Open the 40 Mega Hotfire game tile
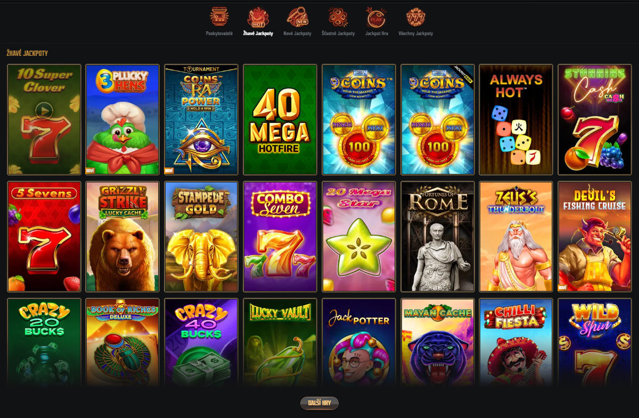The image size is (639, 418). pos(280,120)
